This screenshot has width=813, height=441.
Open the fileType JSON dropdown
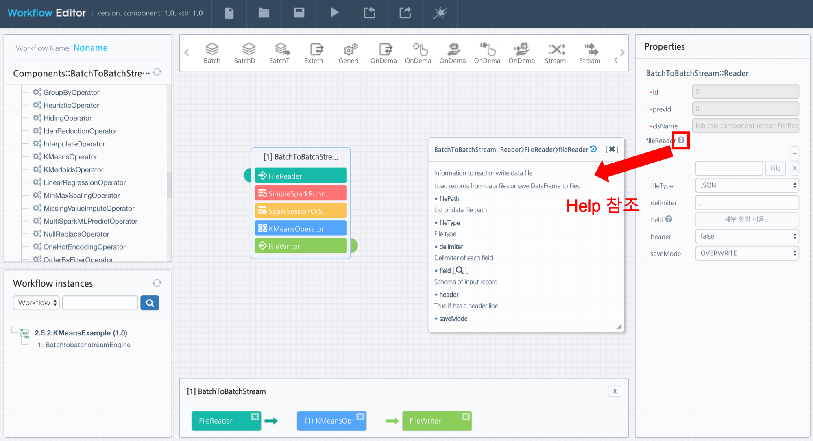747,185
